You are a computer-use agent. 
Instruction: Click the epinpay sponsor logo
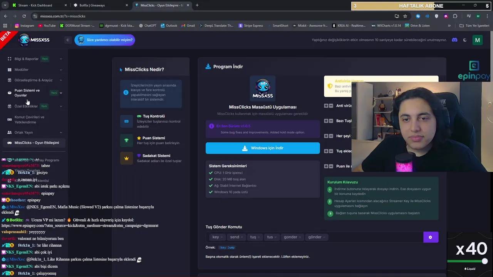[x=474, y=71]
